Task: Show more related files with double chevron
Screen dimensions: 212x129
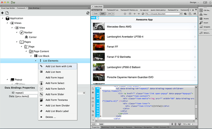Action: [x=193, y=10]
